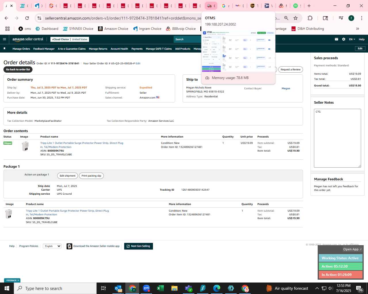Close the FEEDBACK tab widget
368x294 pixels.
pyautogui.click(x=18, y=281)
